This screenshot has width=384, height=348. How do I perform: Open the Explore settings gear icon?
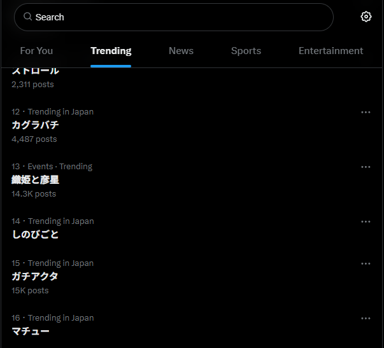pyautogui.click(x=366, y=17)
